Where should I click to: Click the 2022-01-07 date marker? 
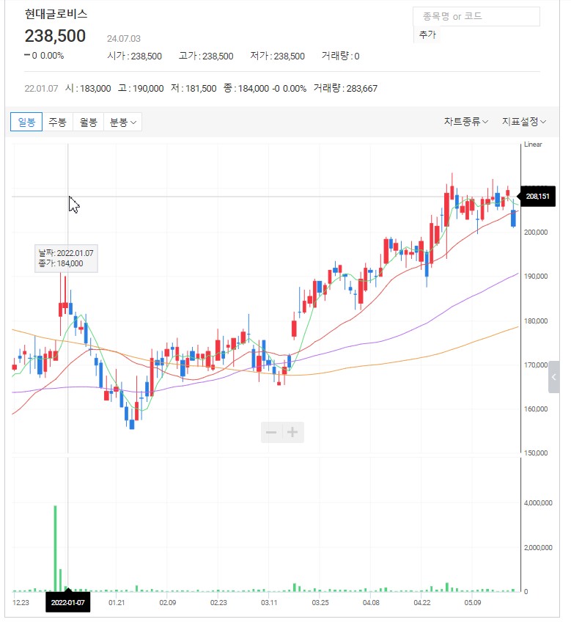(68, 602)
